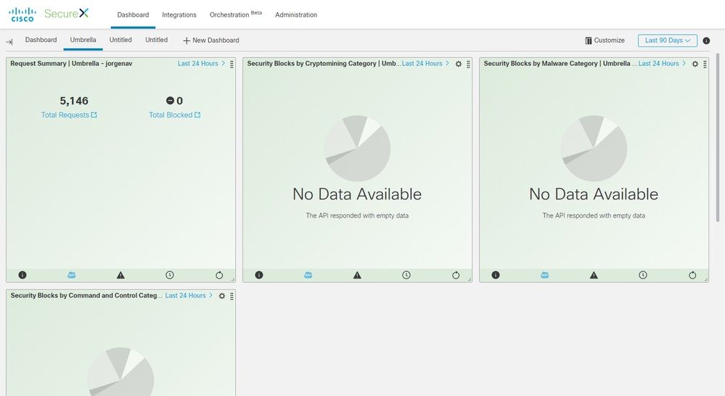The image size is (725, 396).
Task: Switch to the Dashboard sub-tab
Action: (x=41, y=40)
